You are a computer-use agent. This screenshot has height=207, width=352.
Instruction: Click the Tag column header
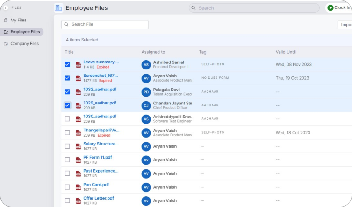[202, 52]
